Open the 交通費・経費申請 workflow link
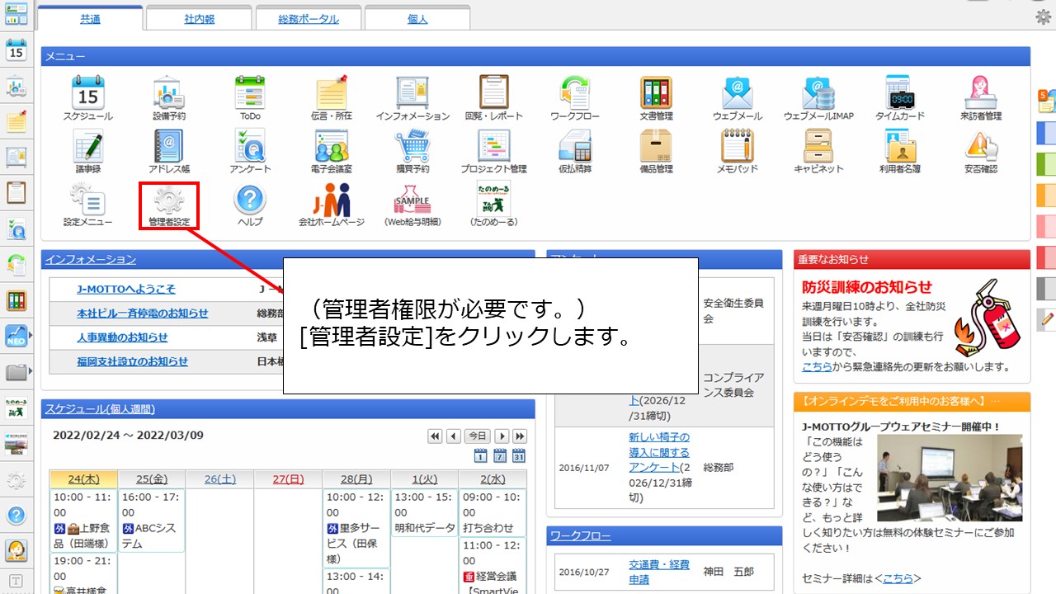Viewport: 1056px width, 594px height. 658,571
